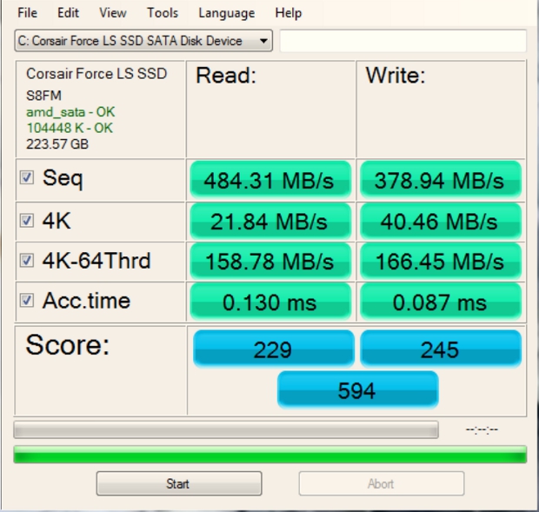Click the S8FM firmware label

point(43,96)
